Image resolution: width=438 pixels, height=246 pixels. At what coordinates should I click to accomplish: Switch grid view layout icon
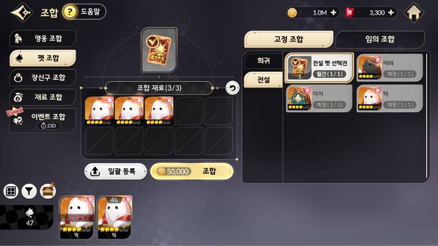pos(11,191)
